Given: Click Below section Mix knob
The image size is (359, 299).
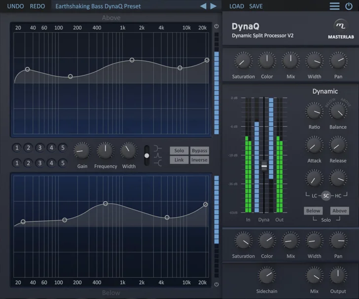Looking at the screenshot, I should pyautogui.click(x=290, y=241).
